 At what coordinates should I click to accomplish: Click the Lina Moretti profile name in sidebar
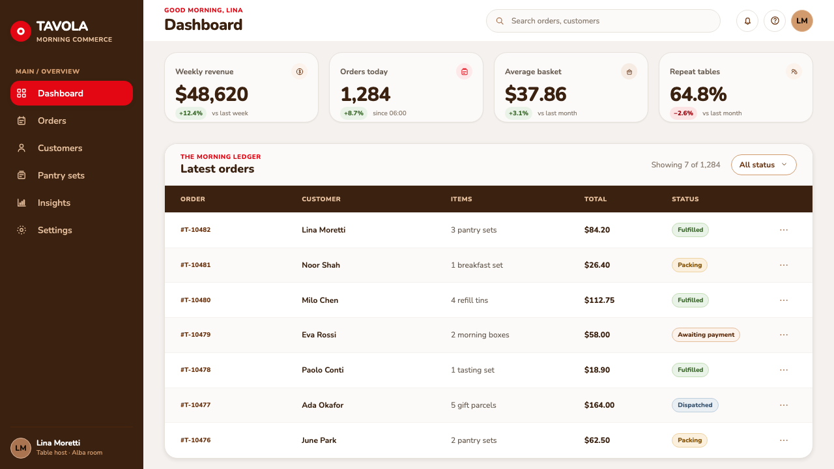coord(58,443)
